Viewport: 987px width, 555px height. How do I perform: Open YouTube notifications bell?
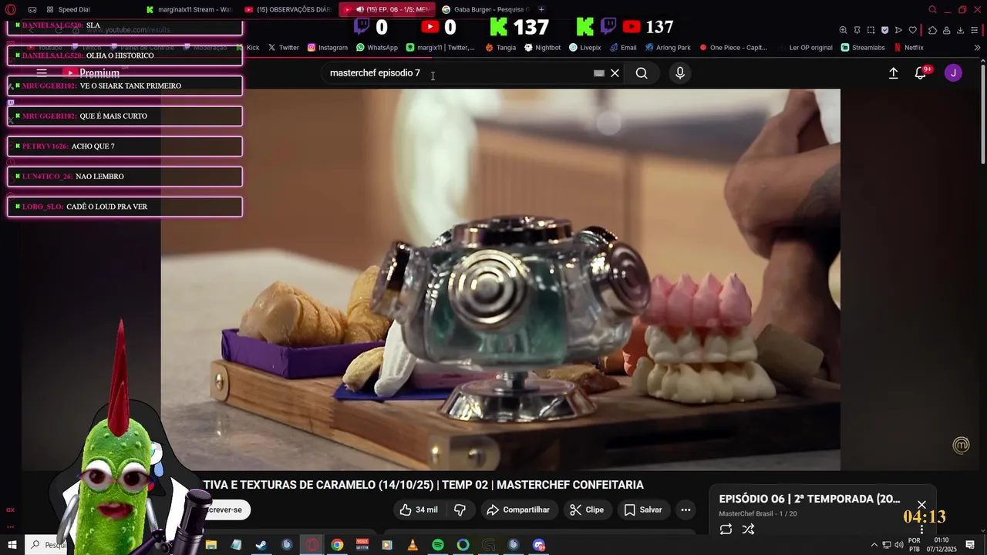[x=921, y=73]
